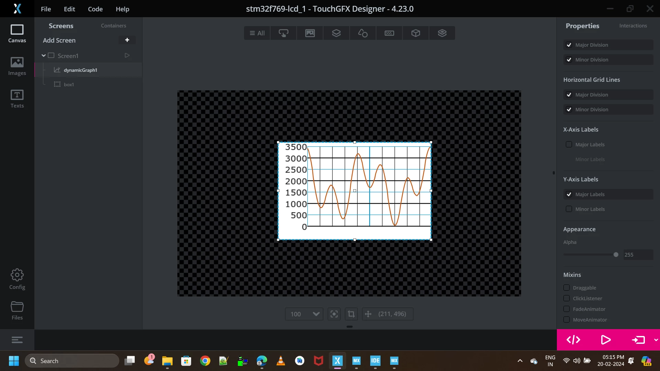Image resolution: width=660 pixels, height=371 pixels.
Task: Open the Code menu
Action: (95, 9)
